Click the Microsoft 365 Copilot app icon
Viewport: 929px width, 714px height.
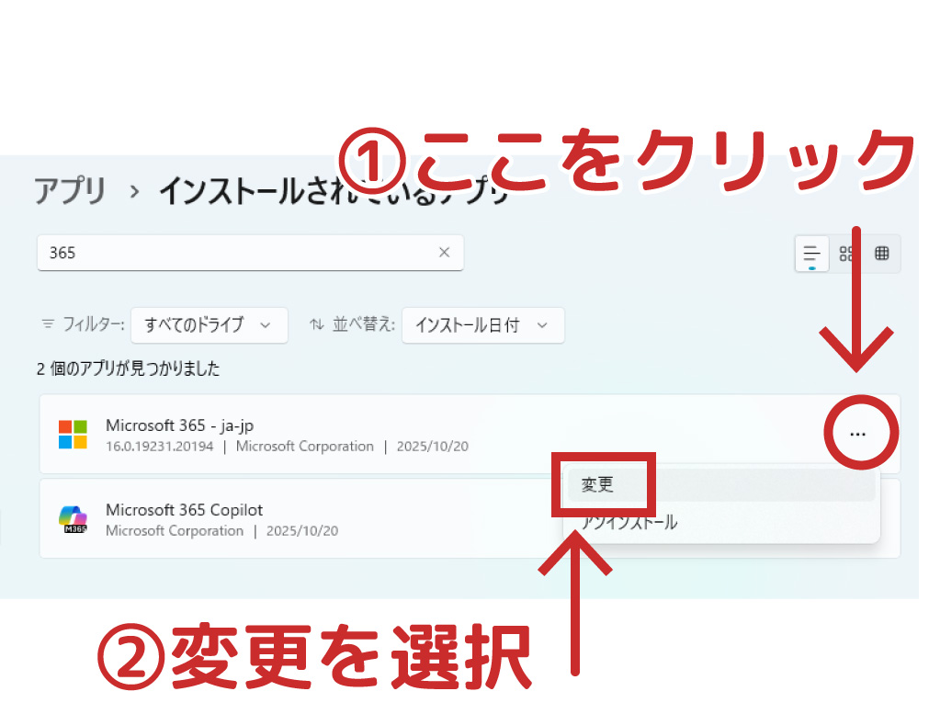coord(73,519)
